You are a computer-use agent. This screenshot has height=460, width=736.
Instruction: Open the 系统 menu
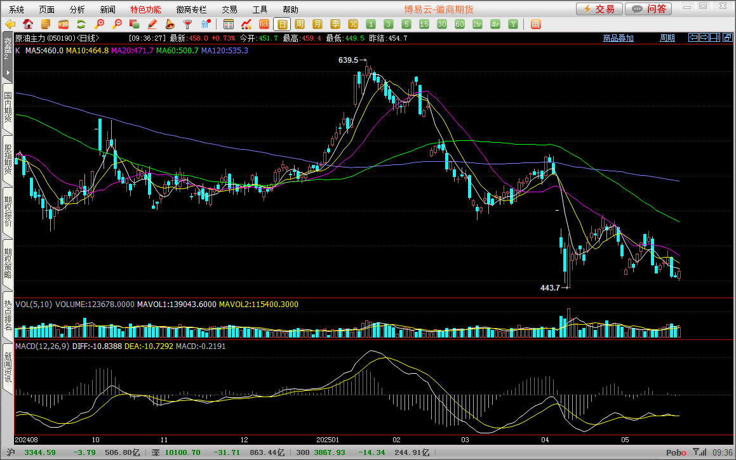tap(17, 10)
